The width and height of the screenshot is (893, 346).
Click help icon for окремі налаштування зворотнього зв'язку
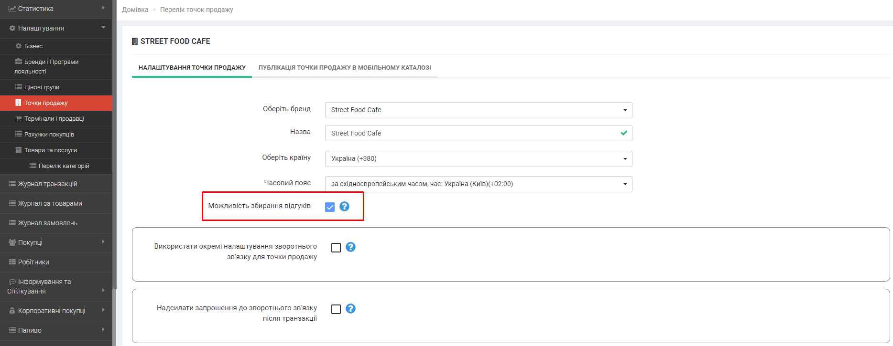[x=350, y=247]
